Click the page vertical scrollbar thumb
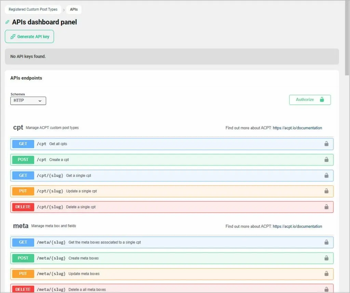This screenshot has height=293, width=350. [x=347, y=38]
